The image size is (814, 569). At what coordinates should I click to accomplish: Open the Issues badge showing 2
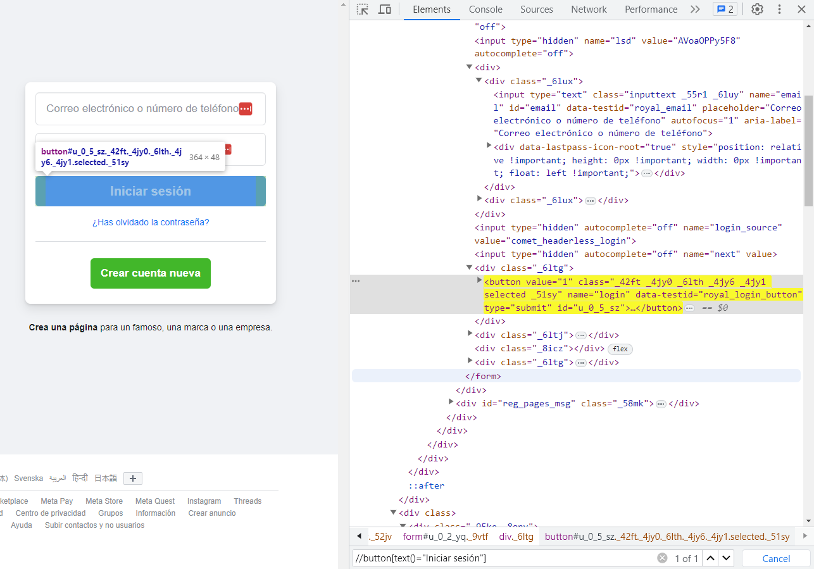[x=725, y=9]
